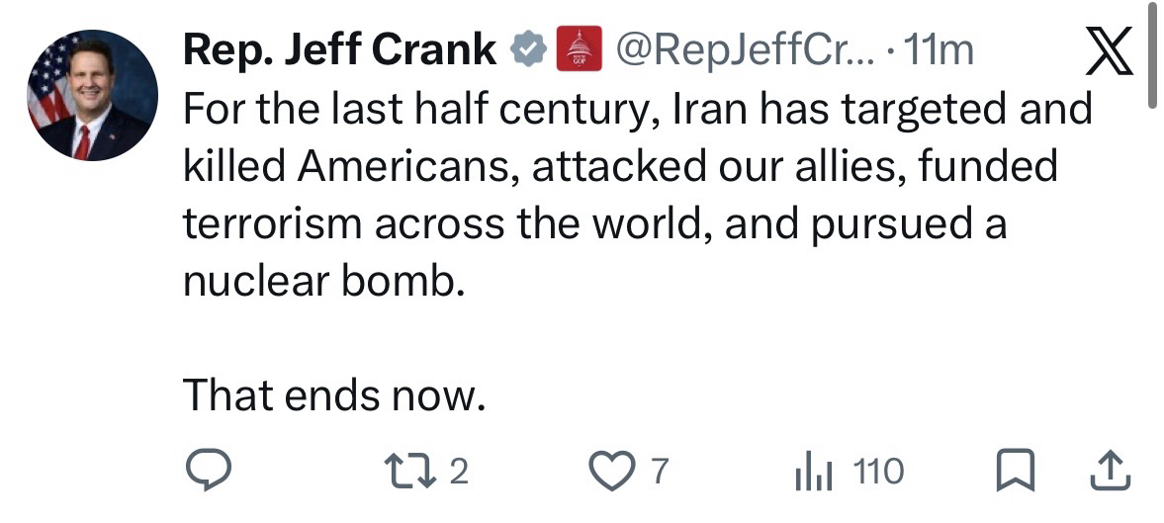Click the X logo icon

[1108, 52]
